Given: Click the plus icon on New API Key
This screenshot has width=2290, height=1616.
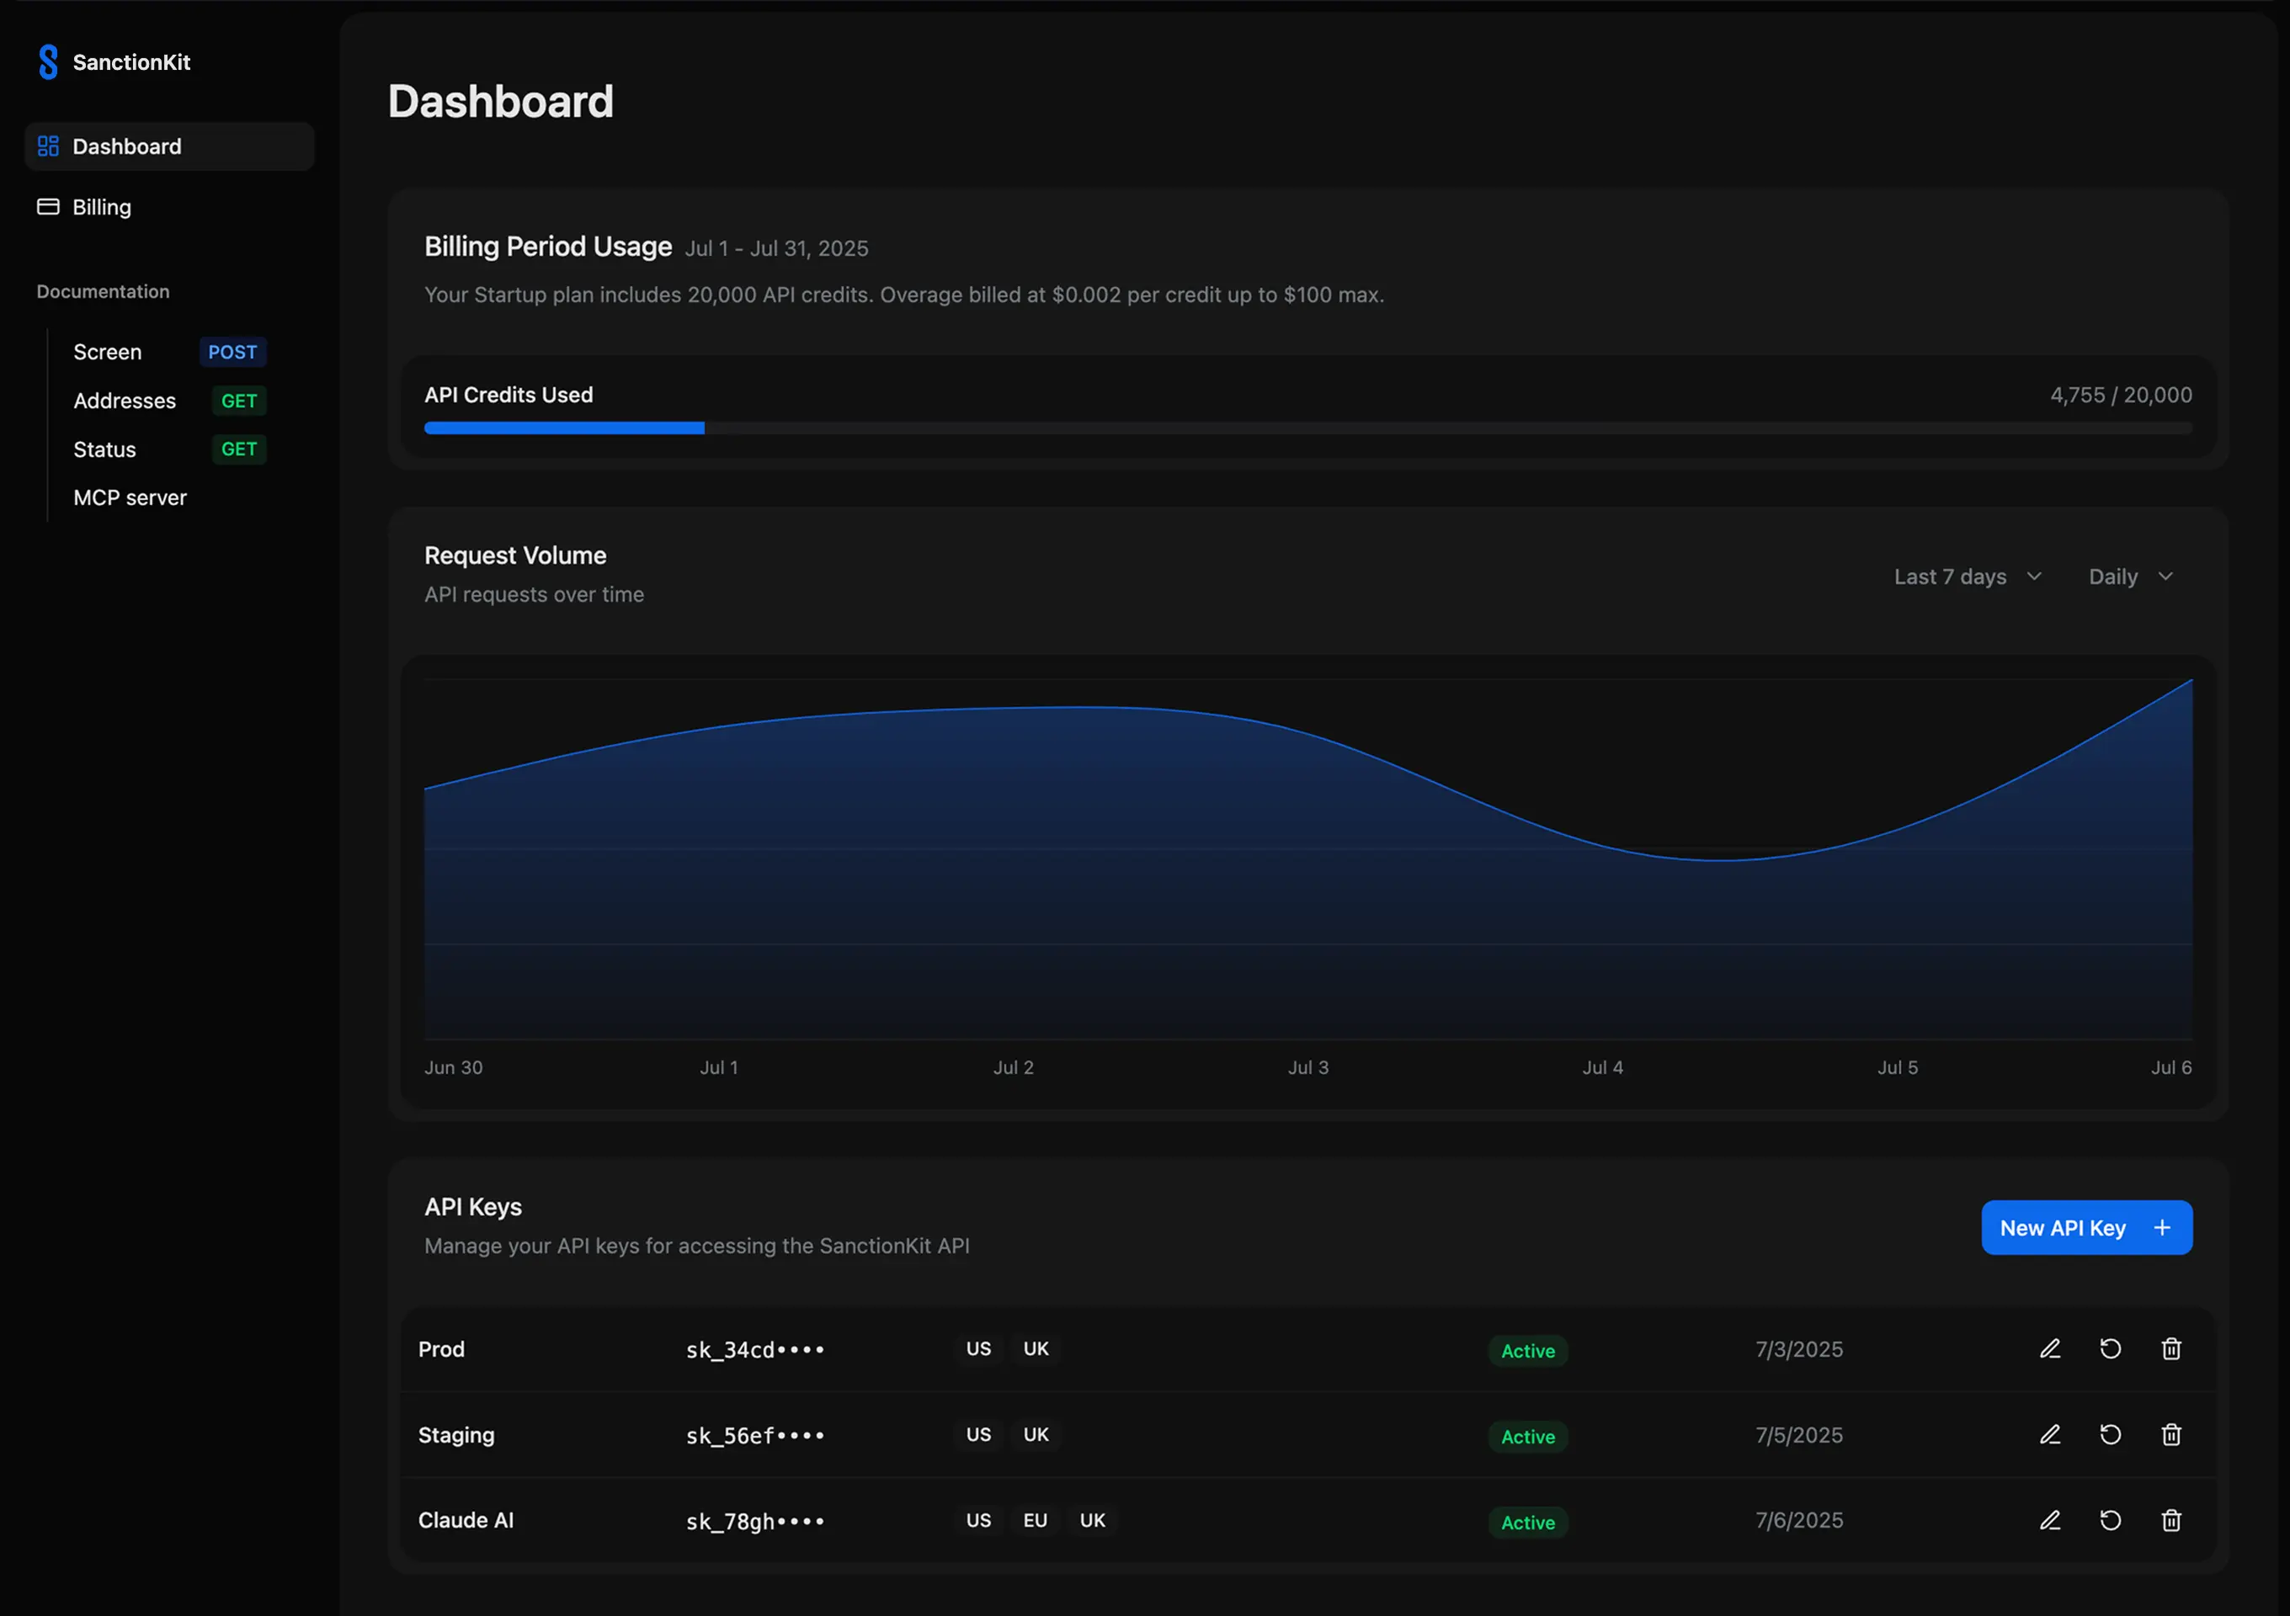Looking at the screenshot, I should pos(2162,1228).
